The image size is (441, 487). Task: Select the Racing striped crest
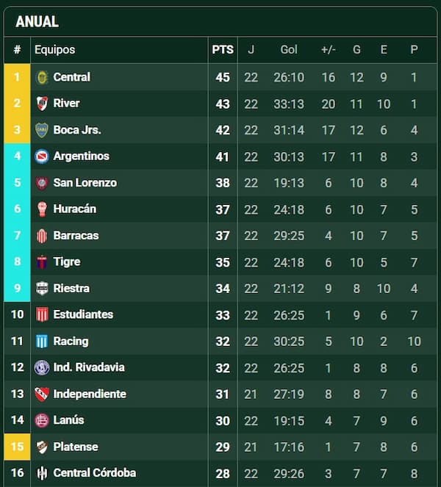click(42, 341)
